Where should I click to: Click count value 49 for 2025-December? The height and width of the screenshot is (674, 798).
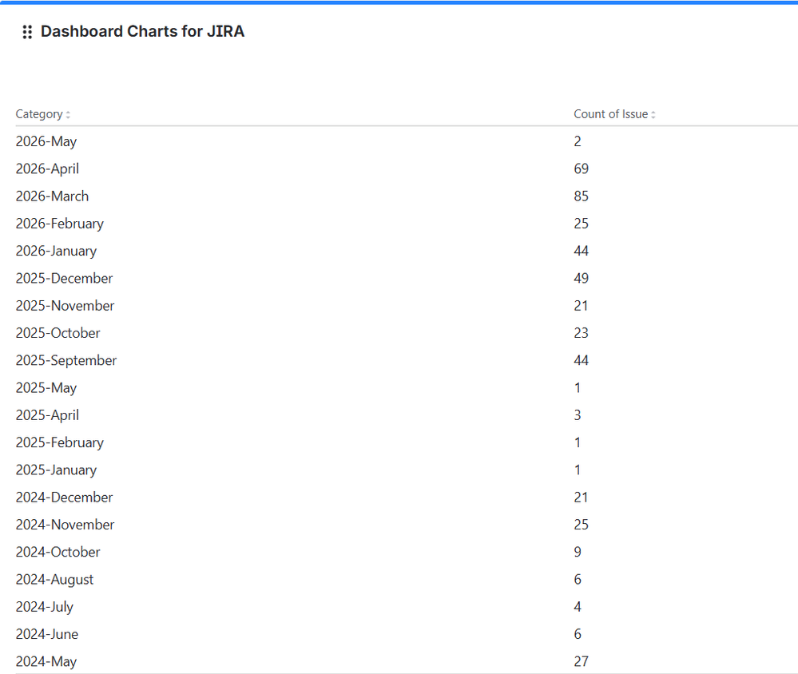click(582, 278)
